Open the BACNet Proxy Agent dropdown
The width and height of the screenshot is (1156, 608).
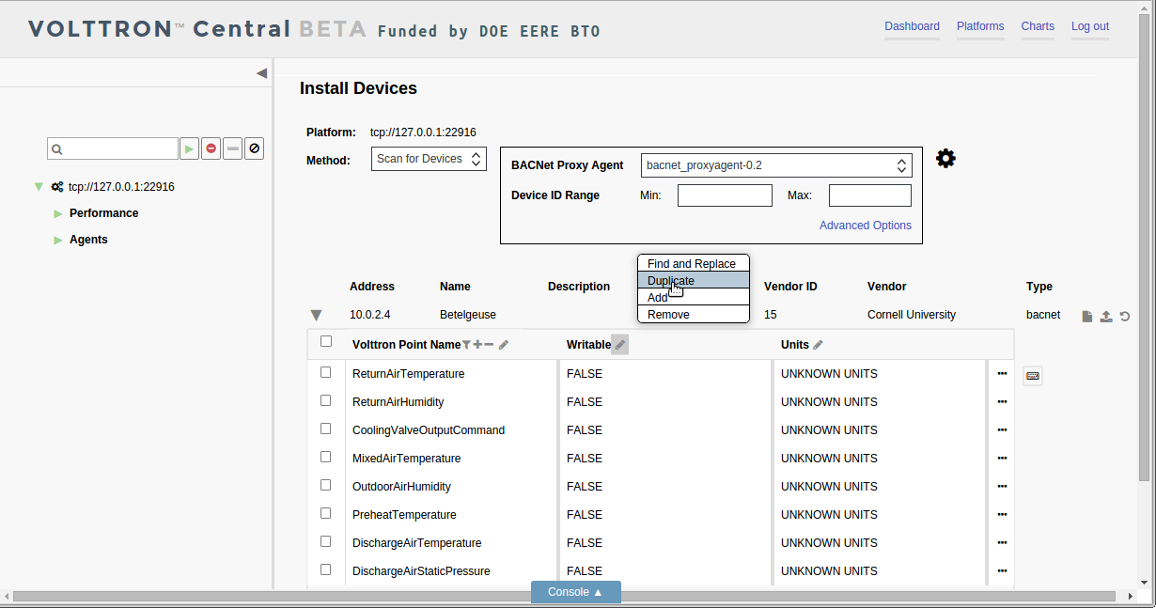click(776, 165)
